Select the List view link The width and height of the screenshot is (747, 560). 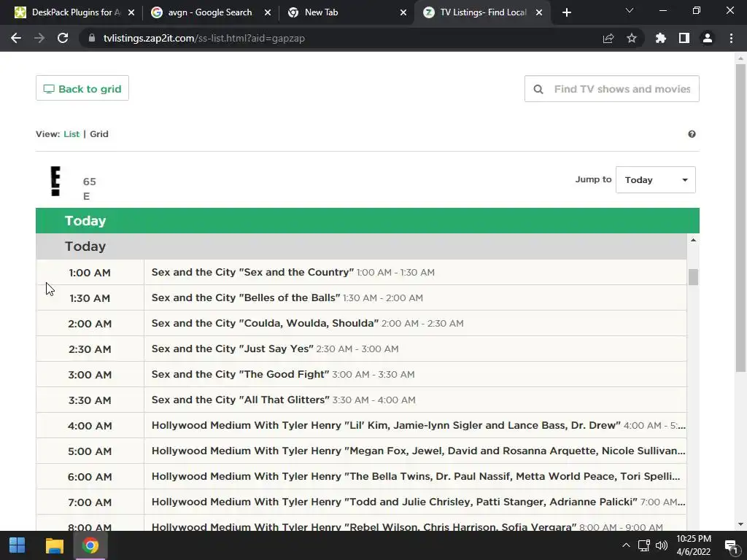pyautogui.click(x=71, y=134)
